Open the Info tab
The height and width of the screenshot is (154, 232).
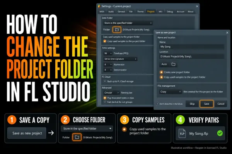pos(160,12)
